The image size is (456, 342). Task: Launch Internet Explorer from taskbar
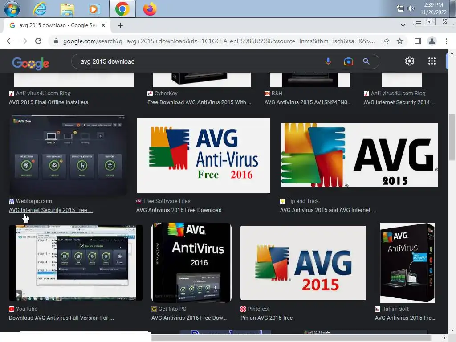point(40,9)
